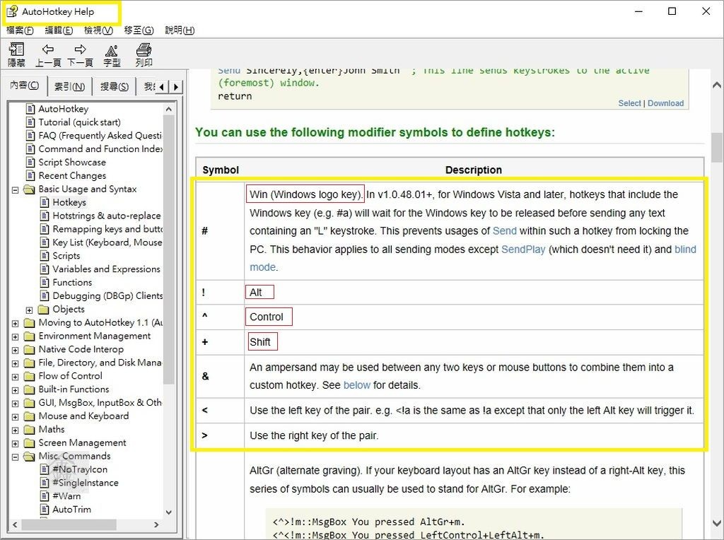Open the 編輯(E) menu
The image size is (724, 540).
click(59, 30)
